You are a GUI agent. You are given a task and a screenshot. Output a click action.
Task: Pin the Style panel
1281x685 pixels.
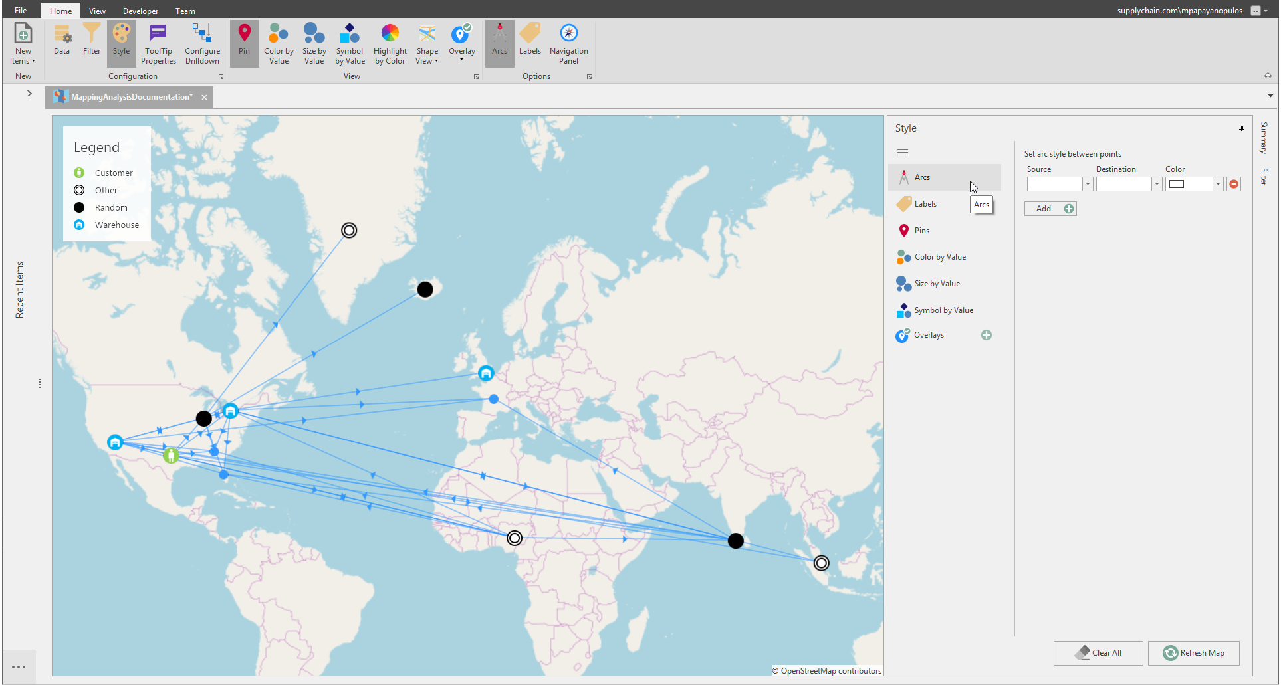(1241, 128)
